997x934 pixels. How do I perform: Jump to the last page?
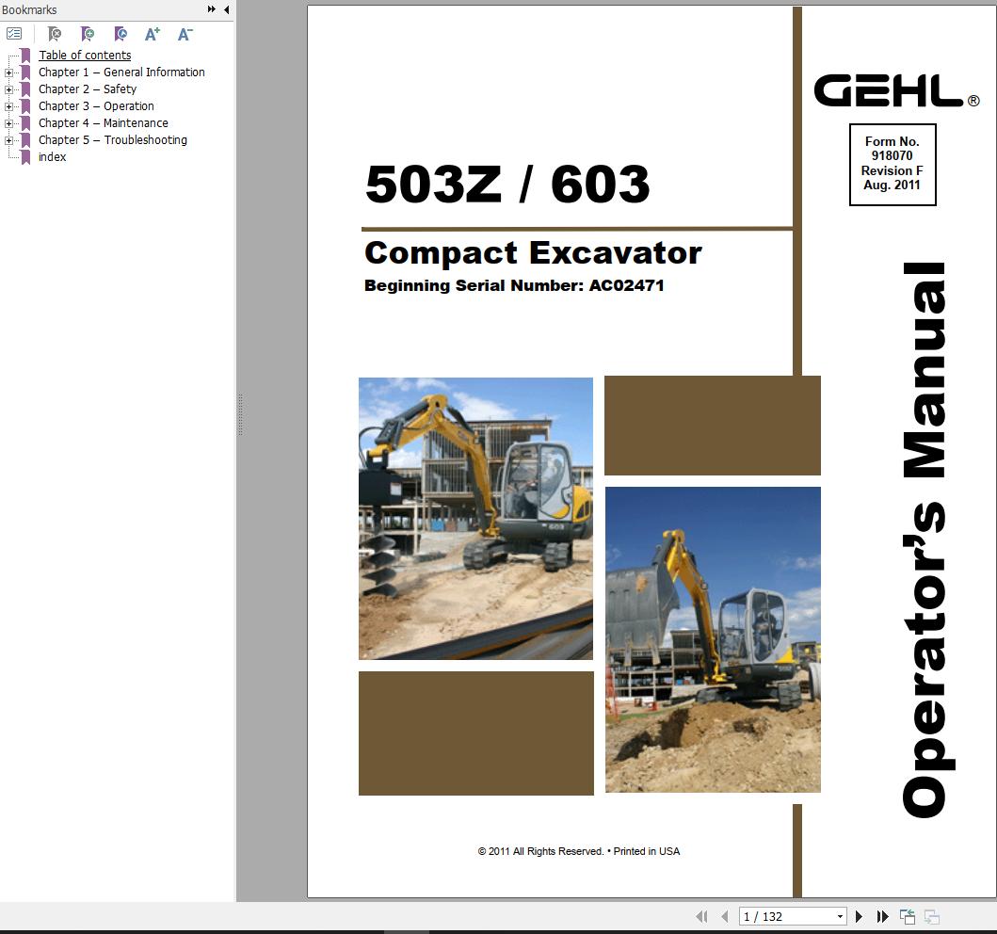click(x=882, y=915)
